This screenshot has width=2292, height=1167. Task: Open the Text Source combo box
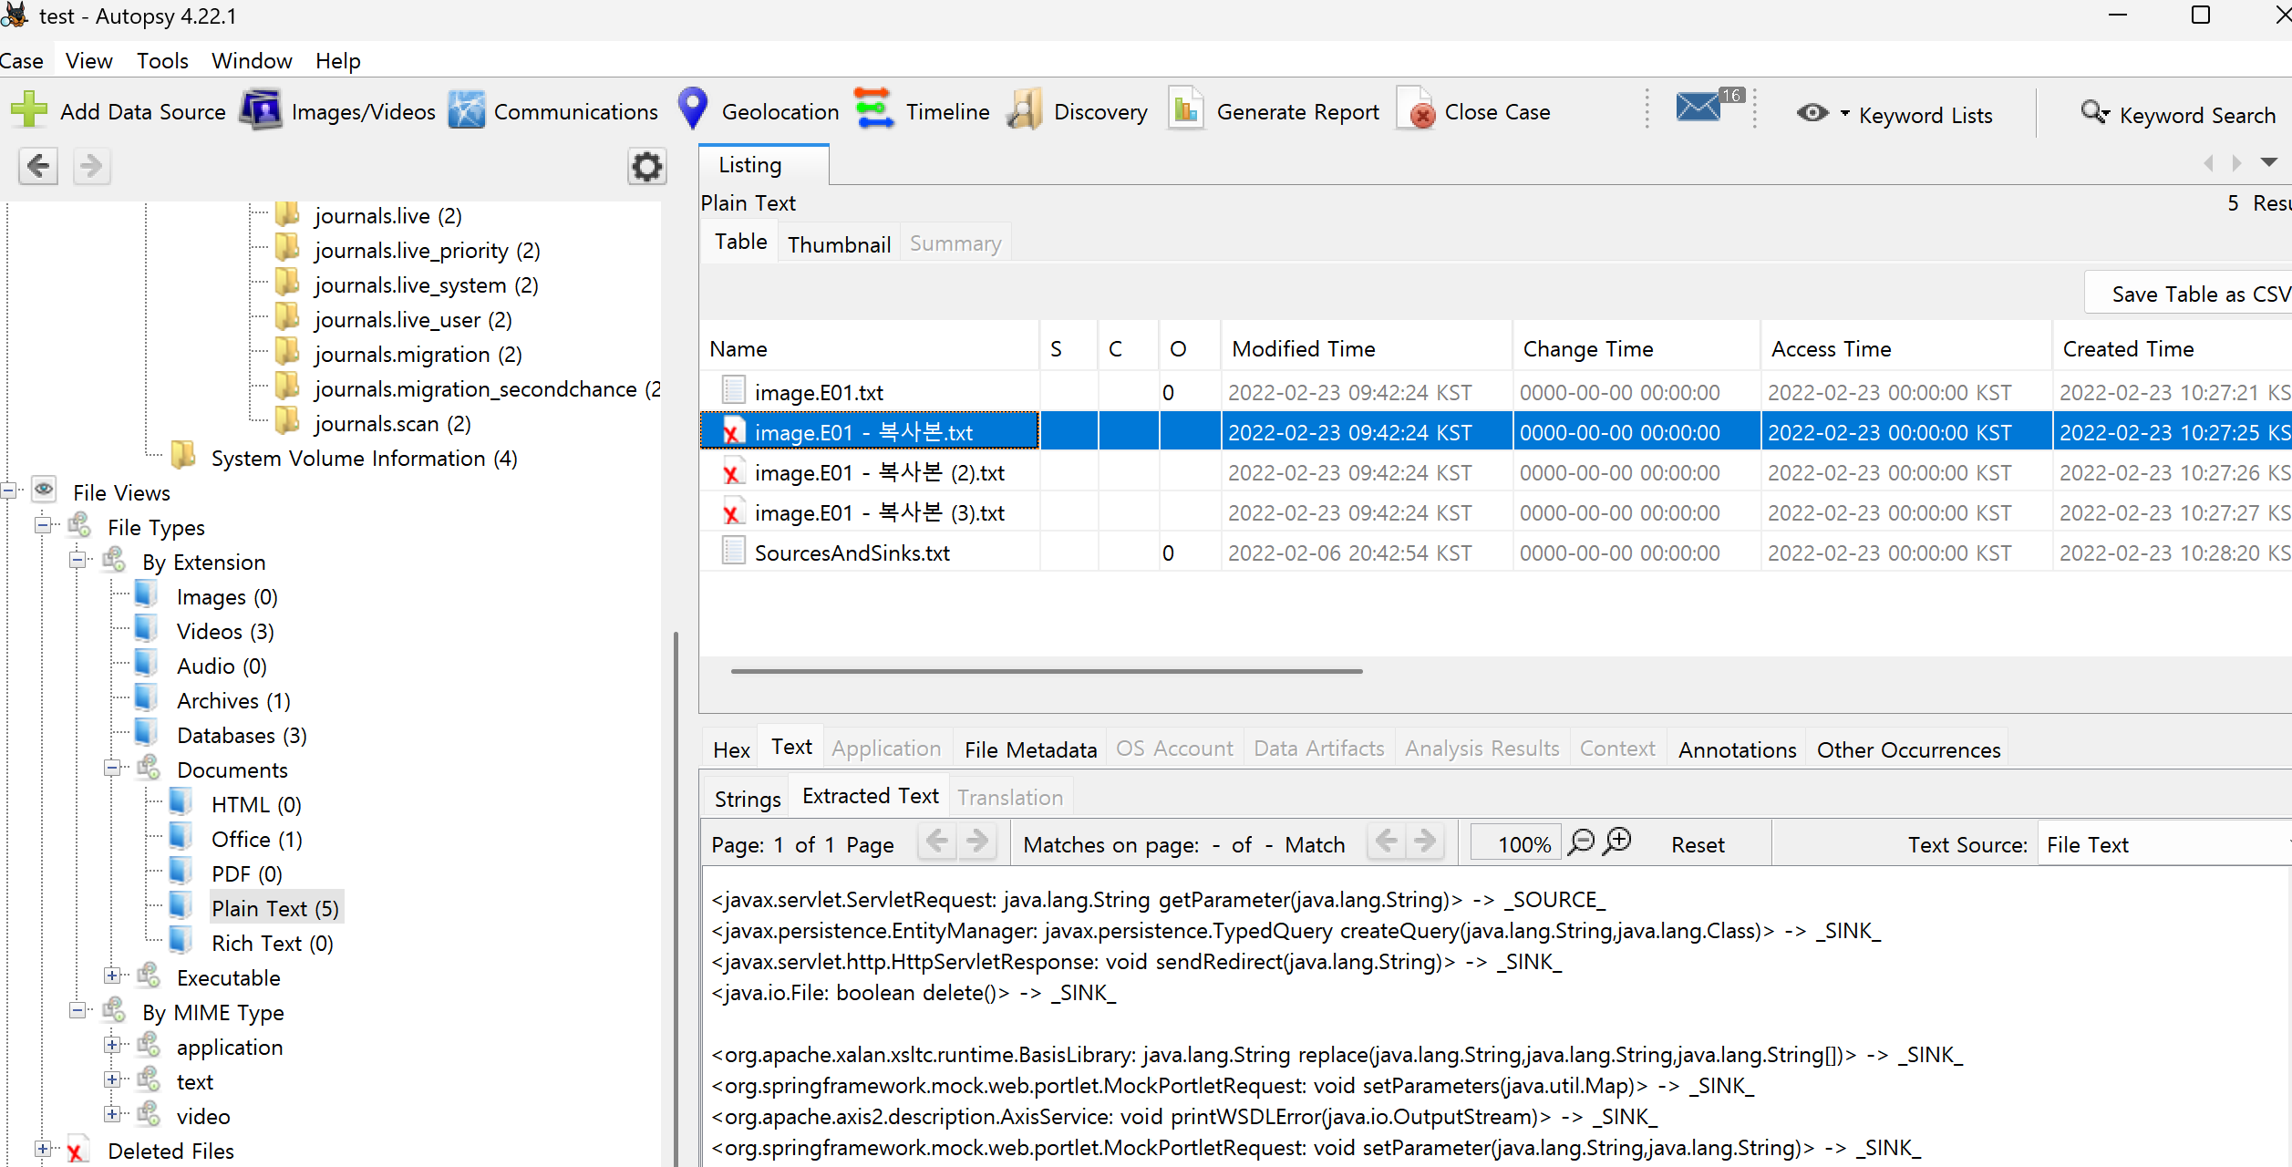coord(2161,844)
